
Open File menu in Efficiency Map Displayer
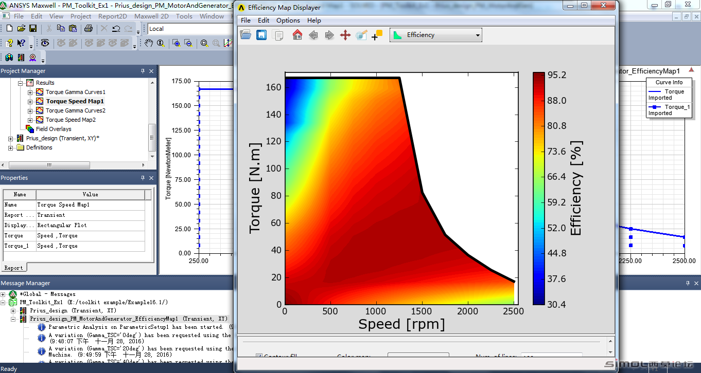[246, 21]
